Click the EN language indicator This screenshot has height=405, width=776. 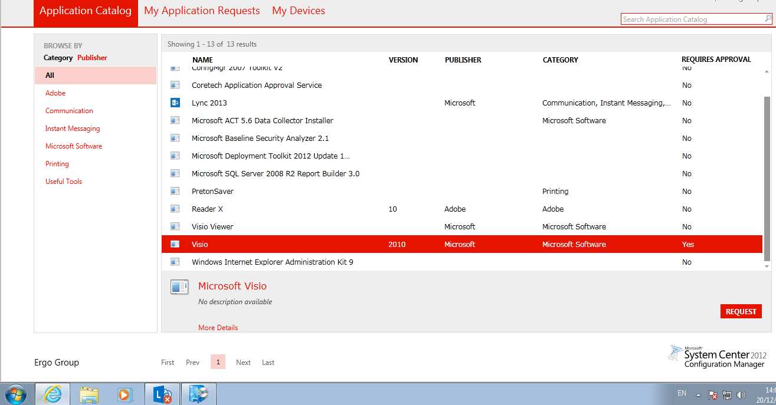[x=682, y=393]
